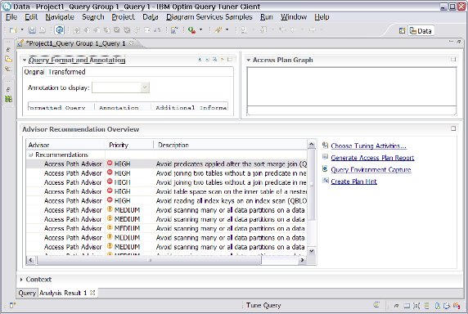
Task: Maximize the Advisor Recommendation Overview section icon
Action: pos(453,128)
